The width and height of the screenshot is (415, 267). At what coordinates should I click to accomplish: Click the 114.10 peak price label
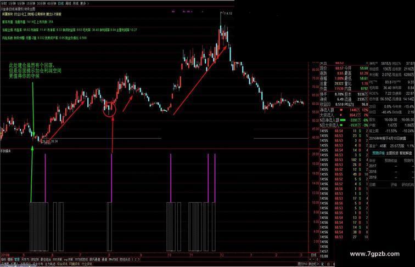click(228, 13)
